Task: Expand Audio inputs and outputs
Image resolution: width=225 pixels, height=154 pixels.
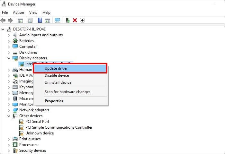Action: click(9, 35)
